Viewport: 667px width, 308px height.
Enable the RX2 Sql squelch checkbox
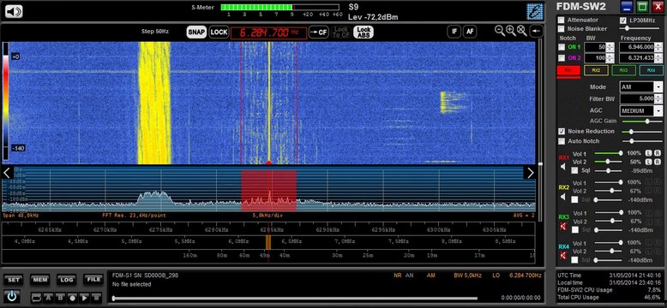coord(574,199)
